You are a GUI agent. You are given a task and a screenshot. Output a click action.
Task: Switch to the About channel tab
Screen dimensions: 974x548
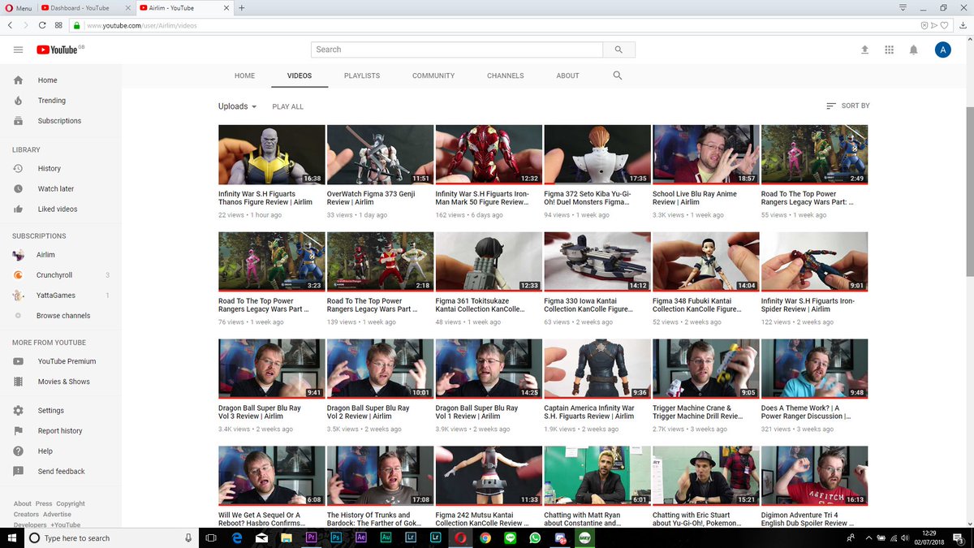coord(568,76)
